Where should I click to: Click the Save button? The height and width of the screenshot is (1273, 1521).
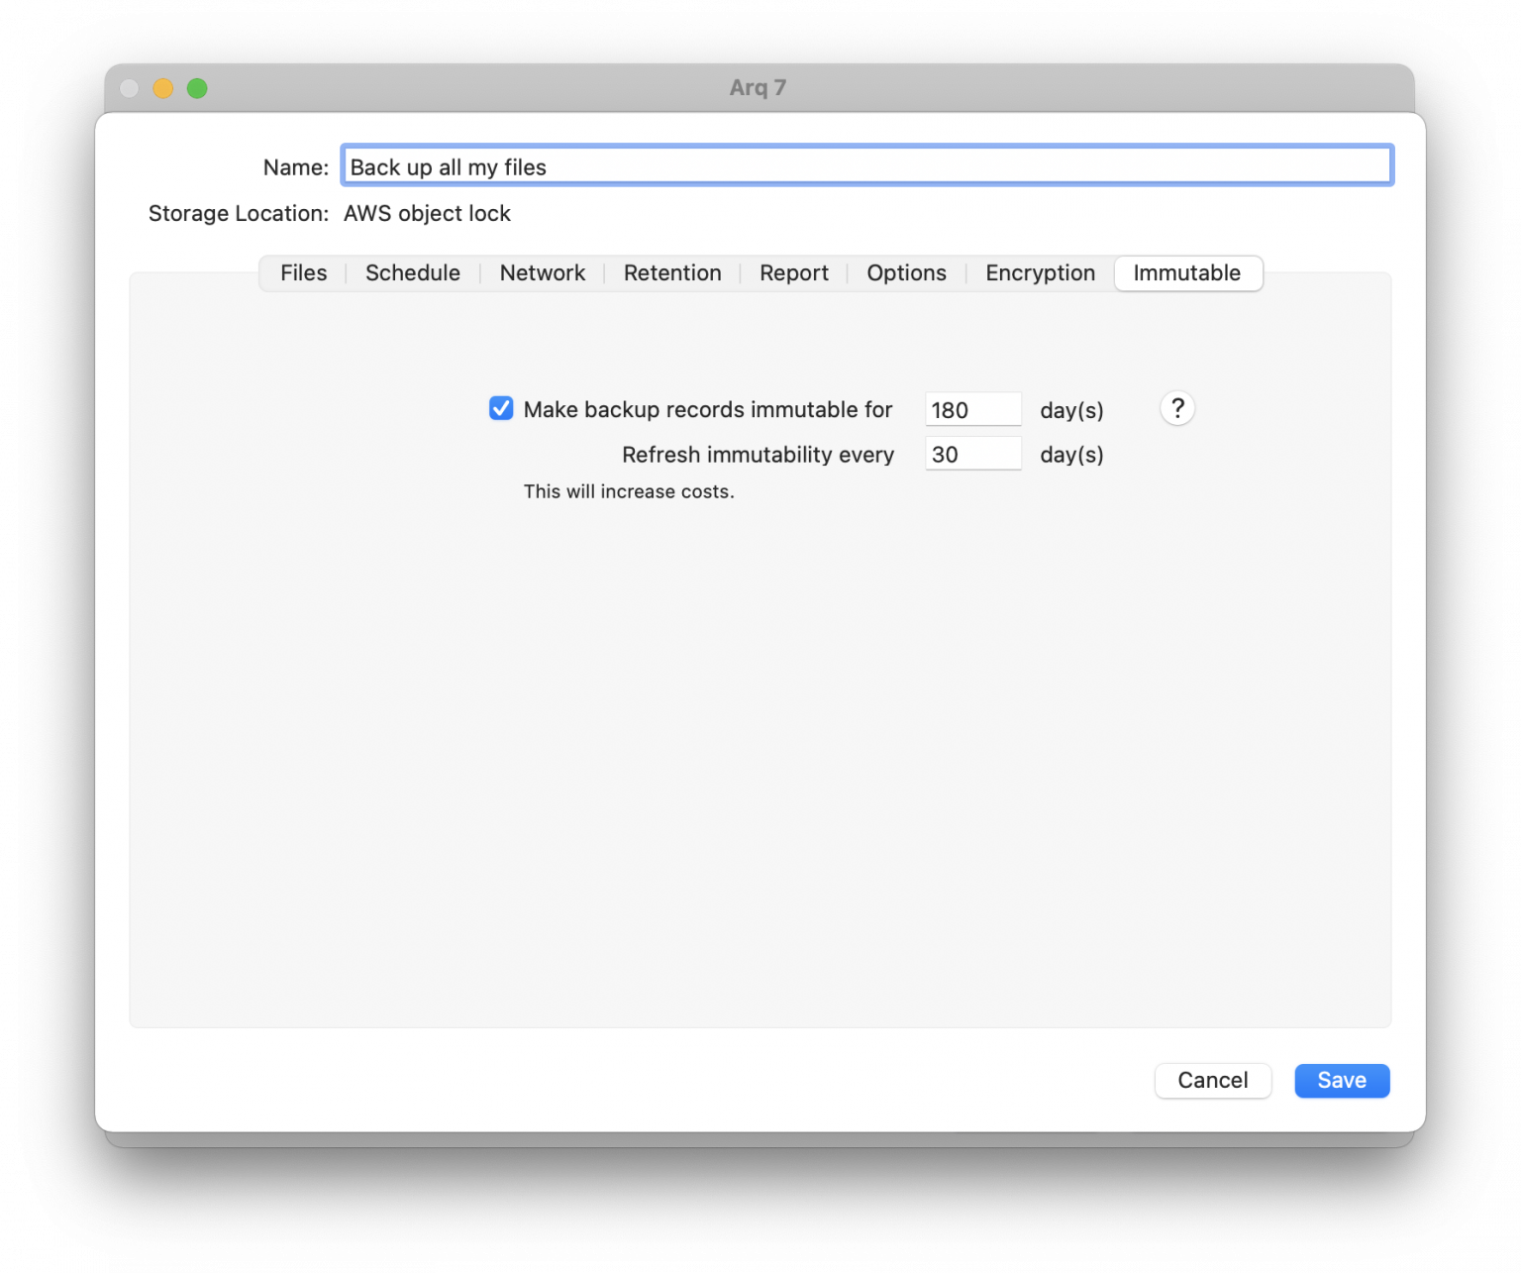click(1342, 1080)
